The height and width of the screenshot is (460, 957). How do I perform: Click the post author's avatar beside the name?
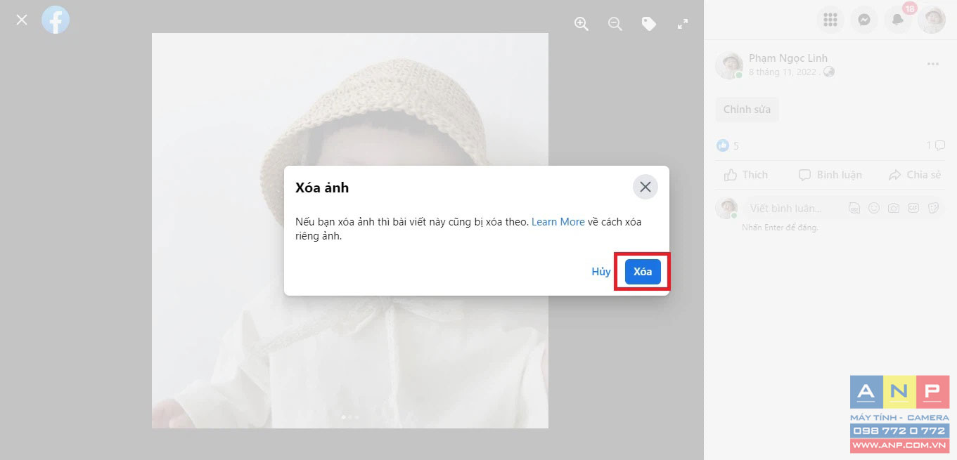(x=729, y=65)
